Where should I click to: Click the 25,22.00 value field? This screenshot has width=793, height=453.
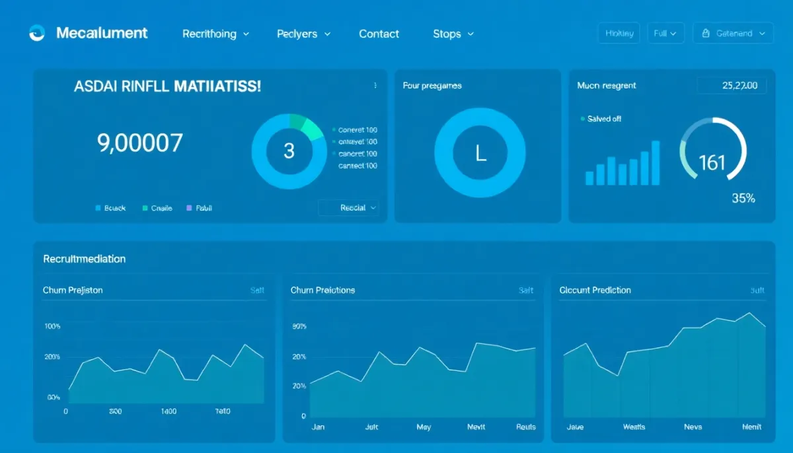pos(732,85)
